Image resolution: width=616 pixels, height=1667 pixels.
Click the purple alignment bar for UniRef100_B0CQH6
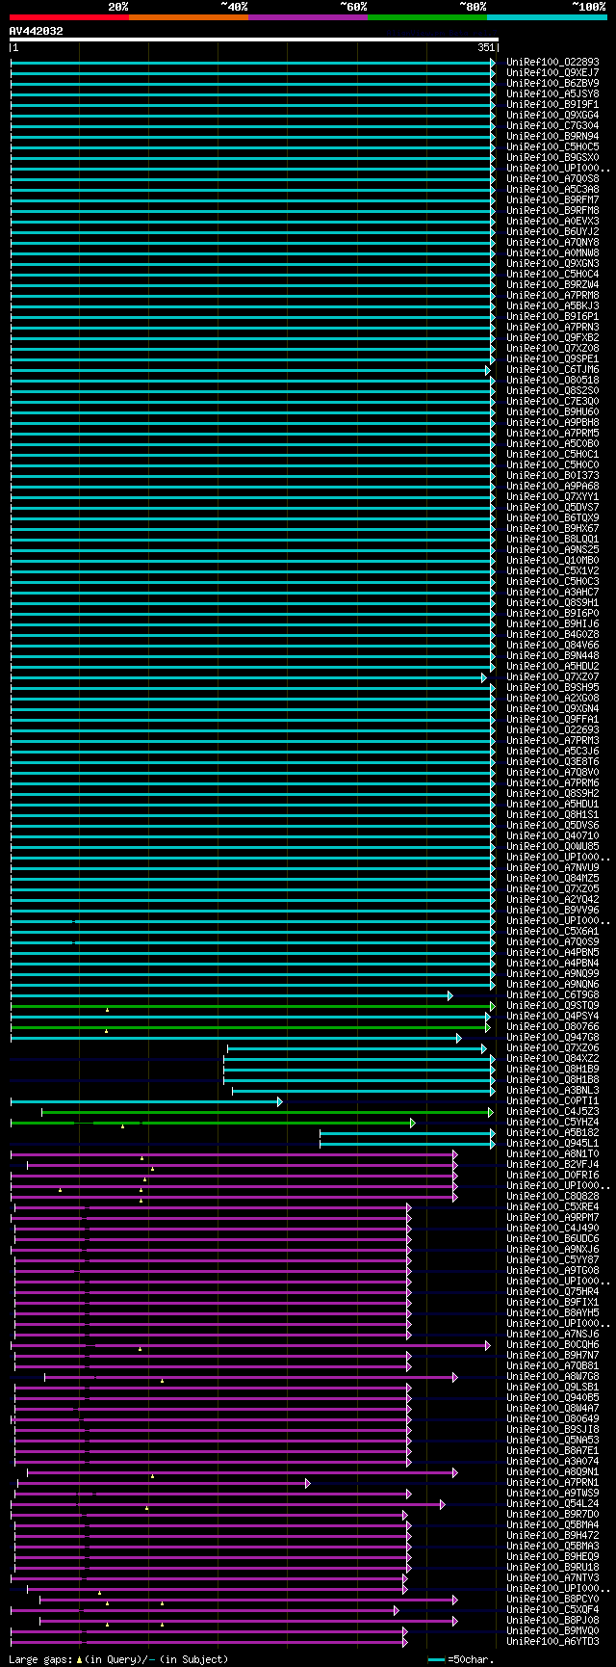(252, 1345)
